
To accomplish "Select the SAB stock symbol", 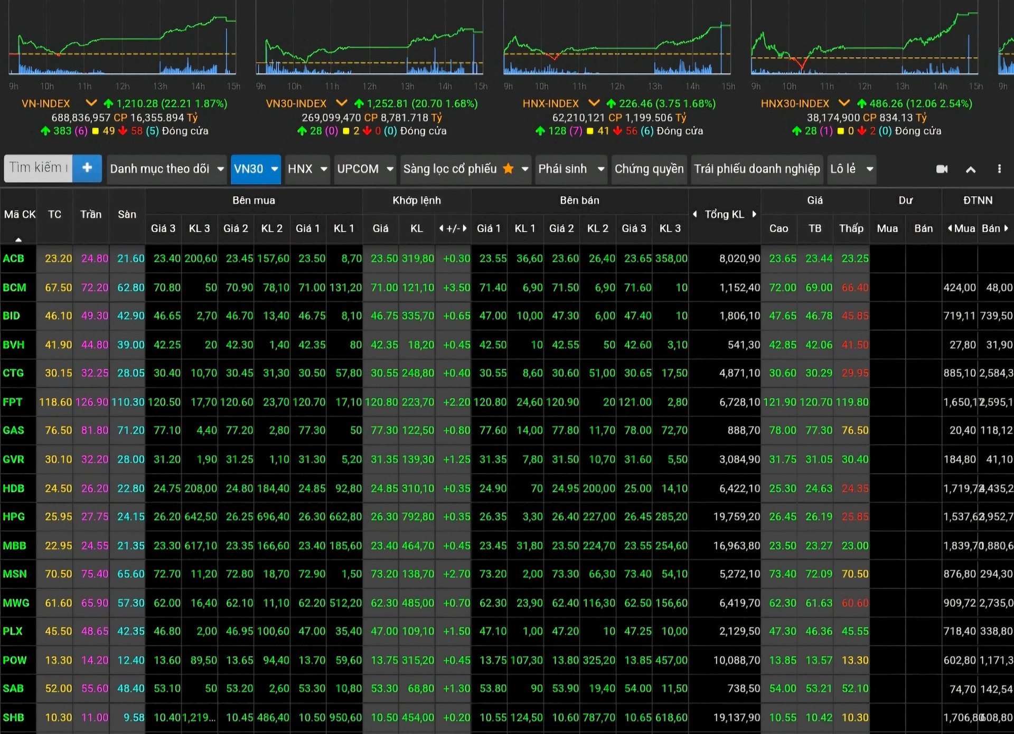I will pyautogui.click(x=13, y=689).
